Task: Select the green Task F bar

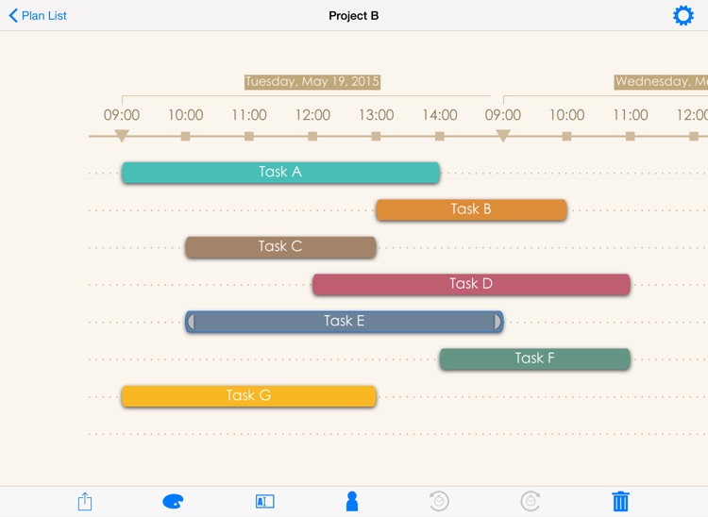Action: click(x=534, y=359)
